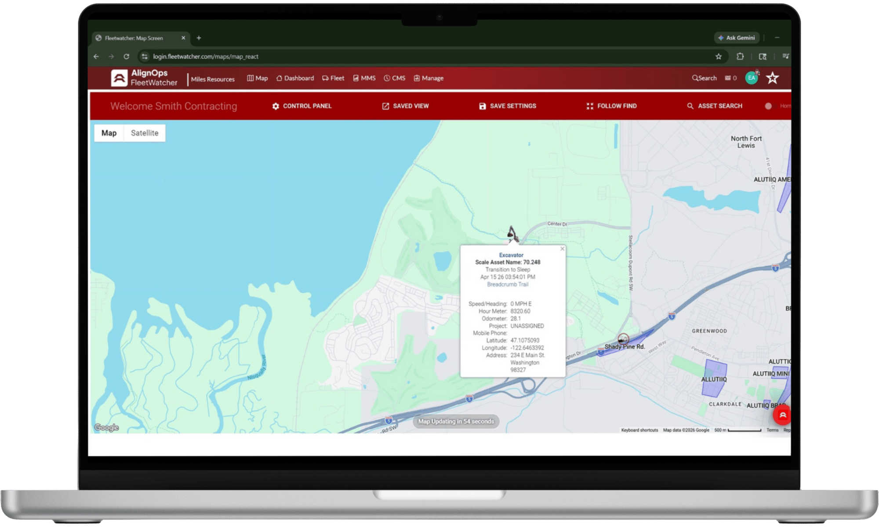Bookmark this page with star icon
This screenshot has width=879, height=529.
pos(719,57)
